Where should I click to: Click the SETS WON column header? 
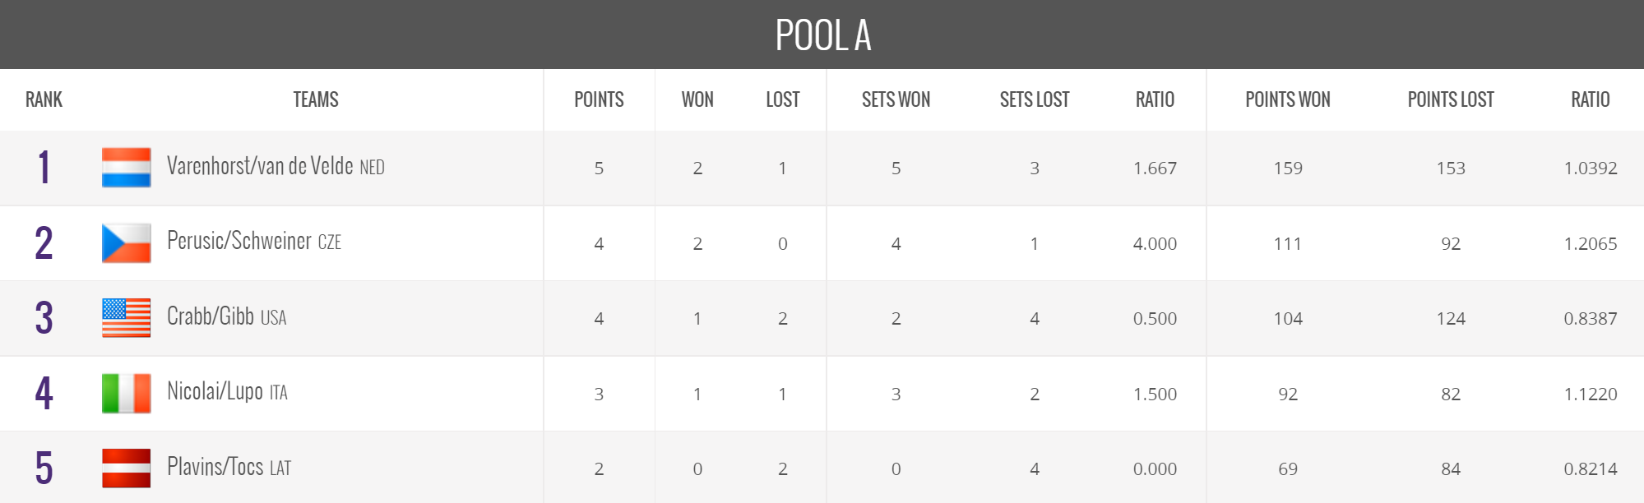tap(896, 99)
